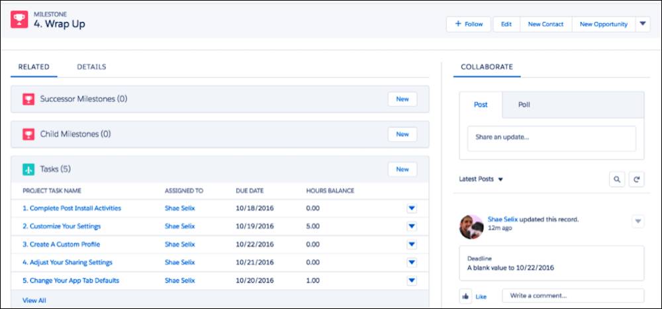Click hours balance value 5.00

pyautogui.click(x=313, y=226)
